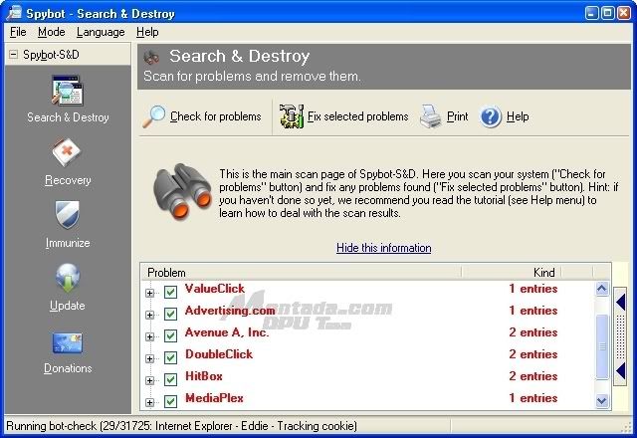Image resolution: width=637 pixels, height=438 pixels.
Task: Click the dotted grip on right panel
Action: click(620, 337)
